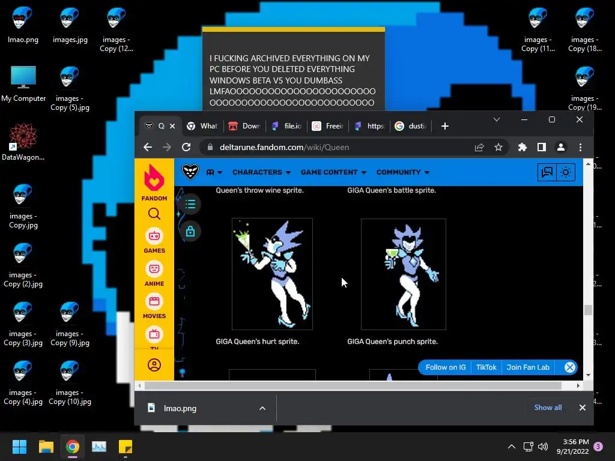Close the active Queen tab
This screenshot has width=615, height=461.
[x=172, y=126]
